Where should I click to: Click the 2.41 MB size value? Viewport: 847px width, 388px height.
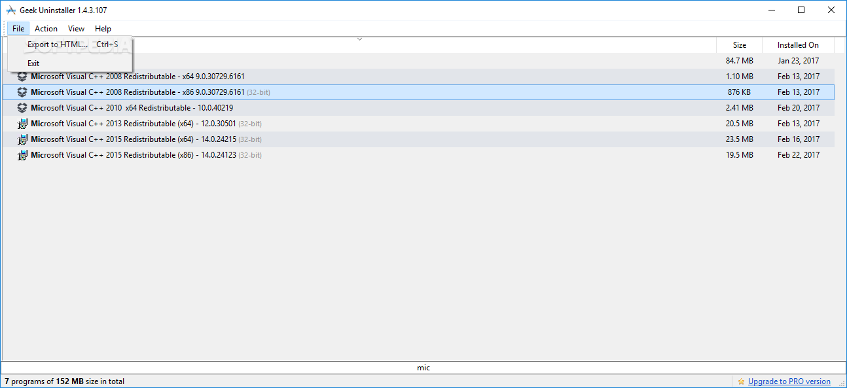pyautogui.click(x=740, y=108)
